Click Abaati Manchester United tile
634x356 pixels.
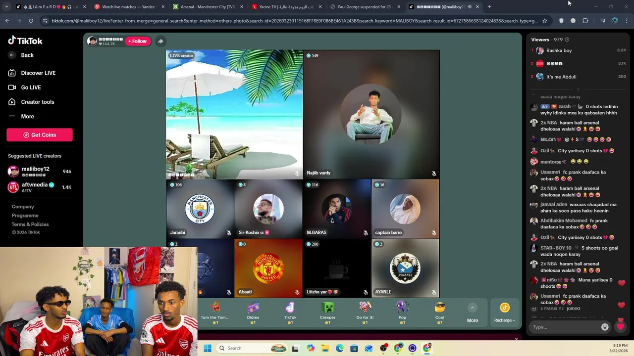tap(268, 268)
